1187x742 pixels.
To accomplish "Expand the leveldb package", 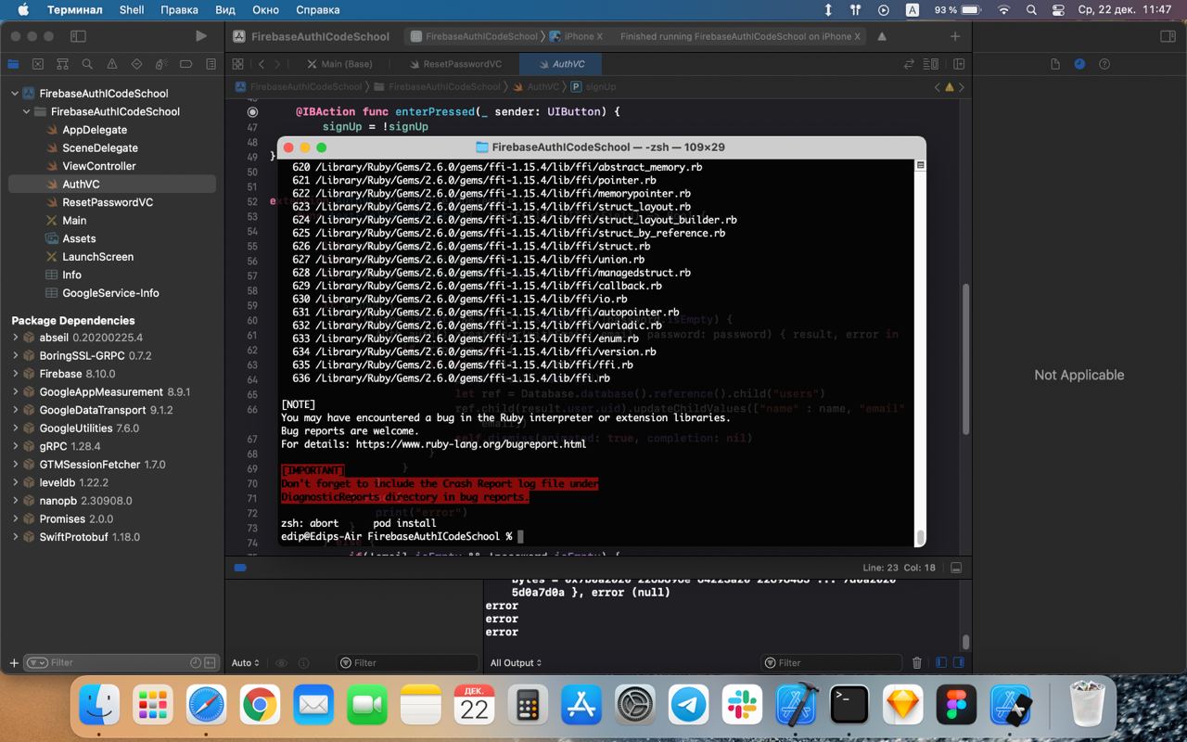I will click(15, 482).
